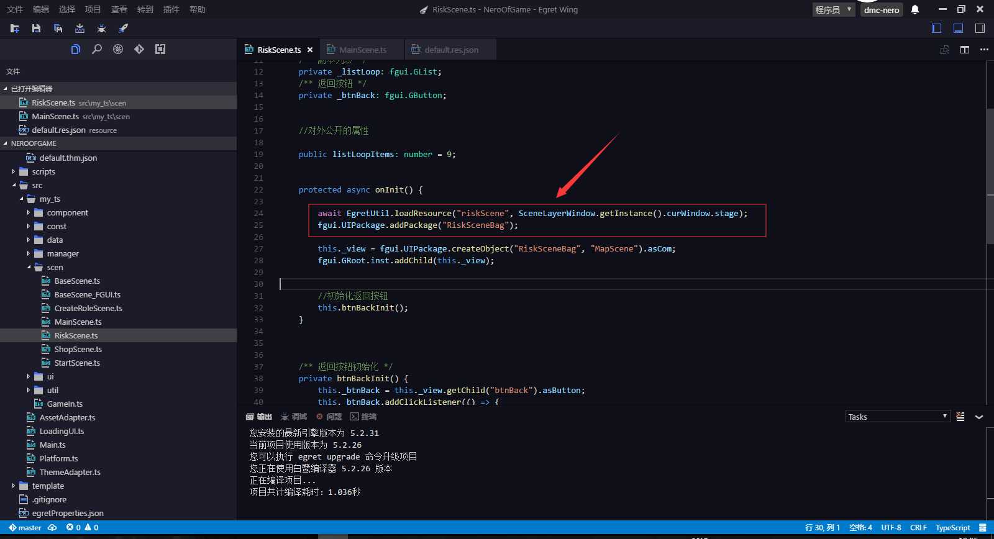Click the feedback icon at status bar end

[983, 528]
